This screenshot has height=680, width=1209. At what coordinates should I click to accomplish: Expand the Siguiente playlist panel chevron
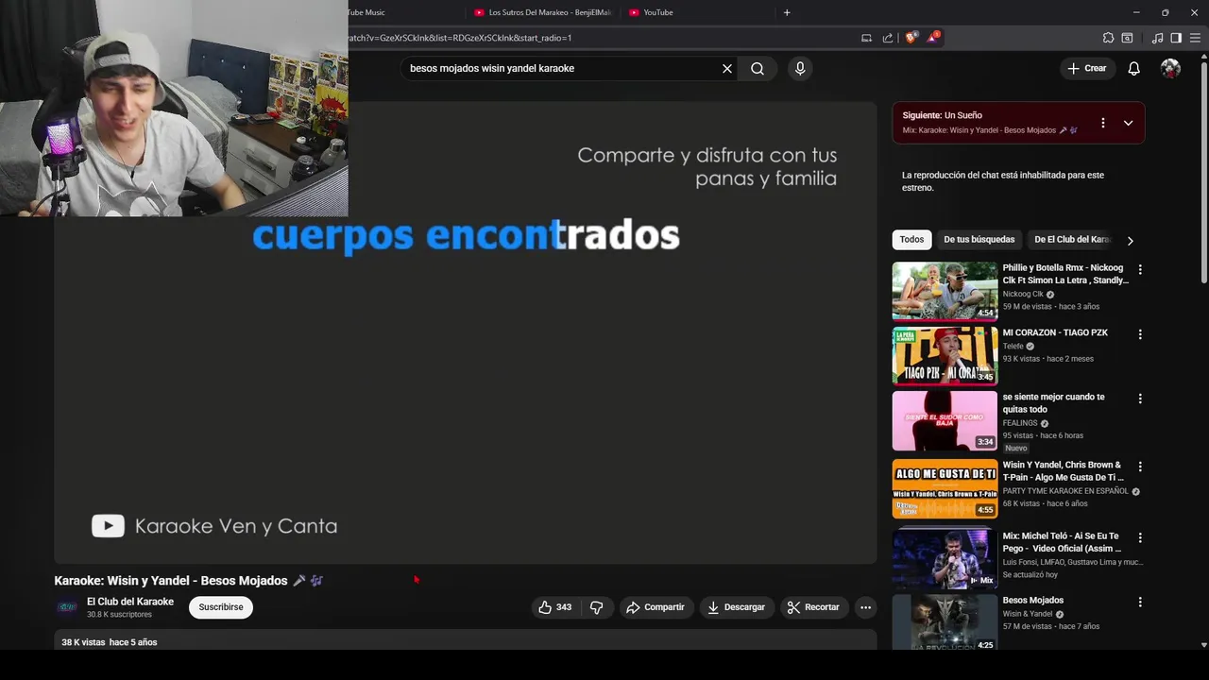point(1128,123)
